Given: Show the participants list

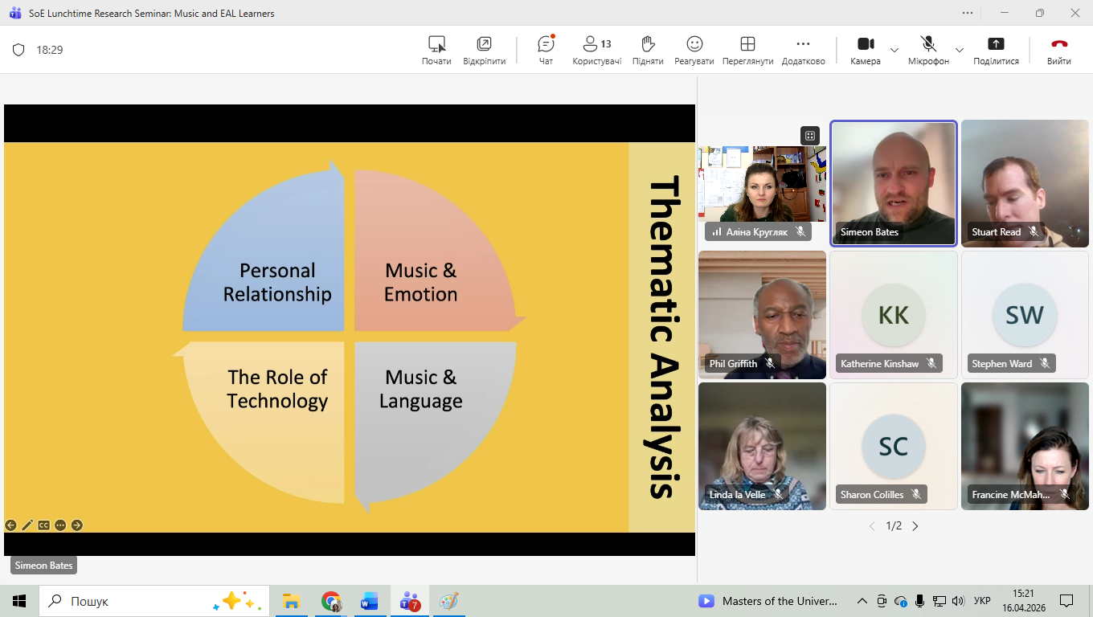Looking at the screenshot, I should click(x=596, y=50).
